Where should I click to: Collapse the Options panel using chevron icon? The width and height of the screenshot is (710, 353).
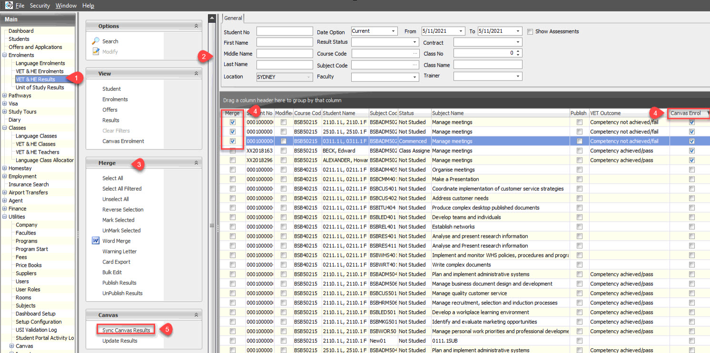(x=196, y=26)
